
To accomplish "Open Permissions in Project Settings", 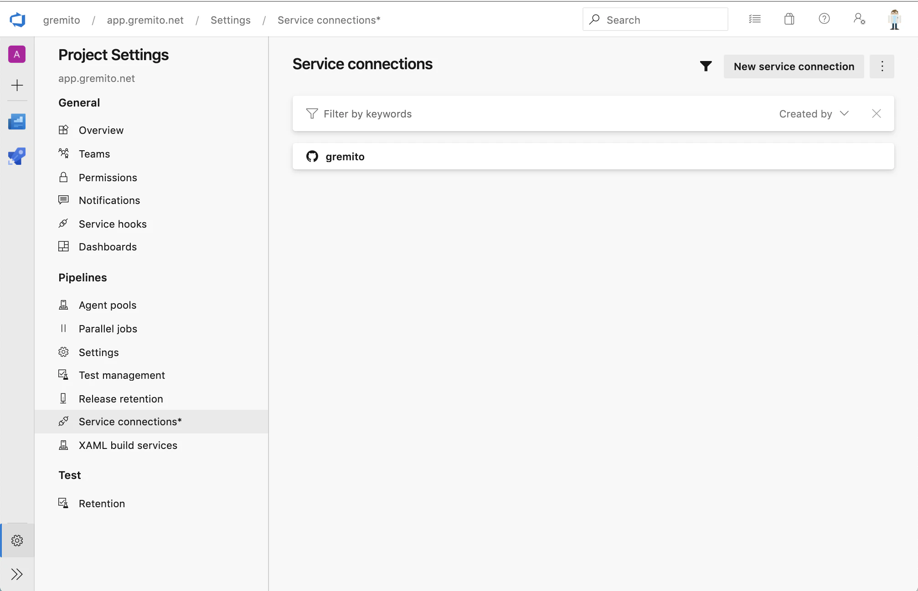I will tap(151, 178).
